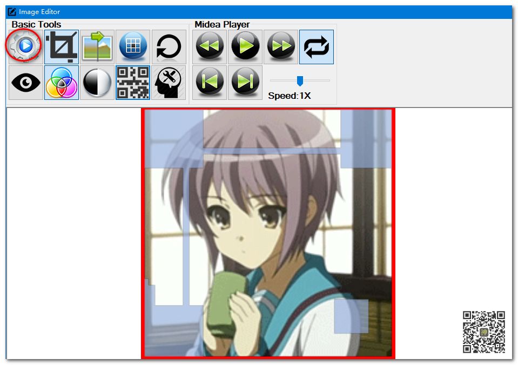Open the blue grid globe tool

(x=133, y=46)
